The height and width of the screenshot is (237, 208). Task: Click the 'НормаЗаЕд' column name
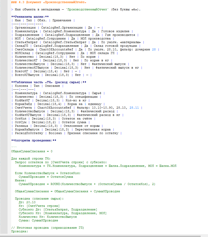(23, 104)
